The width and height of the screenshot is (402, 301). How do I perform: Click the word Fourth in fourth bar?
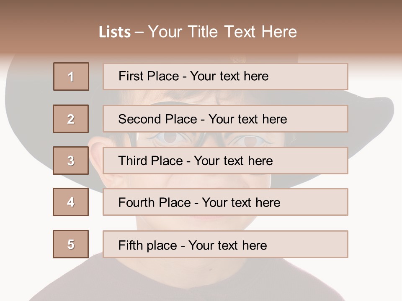tap(137, 202)
